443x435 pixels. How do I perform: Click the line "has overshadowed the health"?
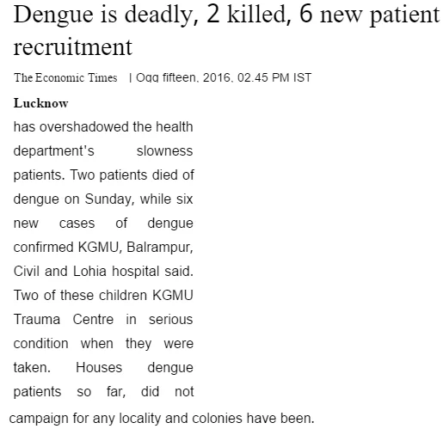(103, 127)
